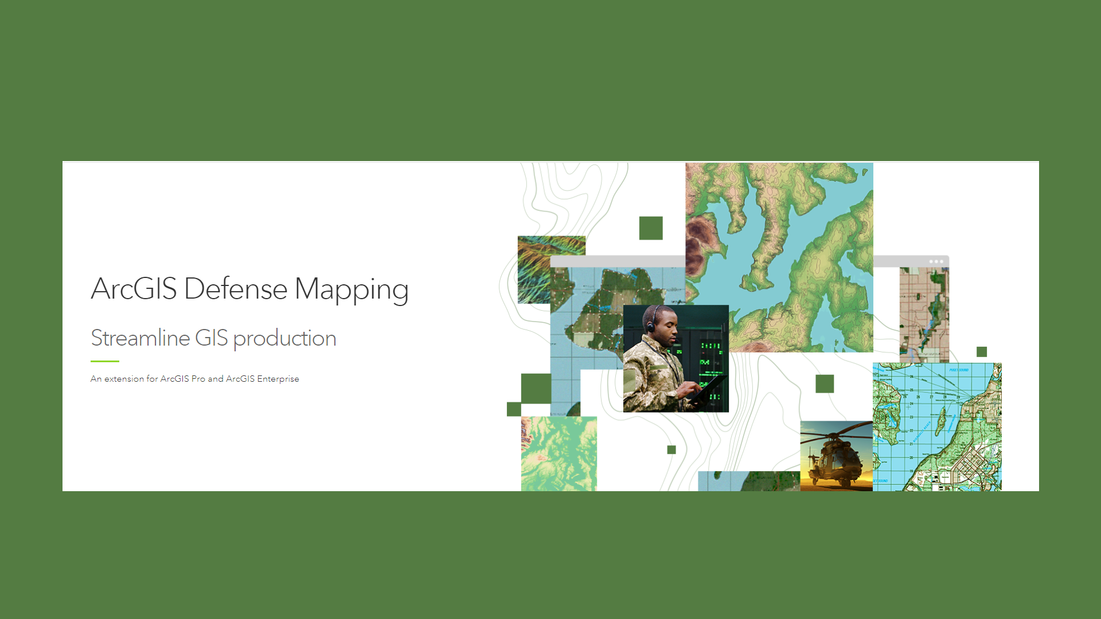Click the ArcGIS Pro and Enterprise extension text

click(194, 379)
